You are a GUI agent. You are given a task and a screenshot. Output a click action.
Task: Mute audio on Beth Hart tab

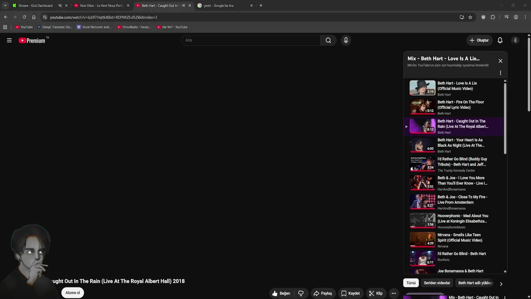(183, 5)
